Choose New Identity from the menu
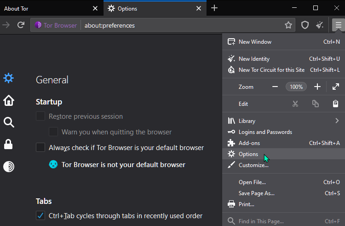 [284, 59]
